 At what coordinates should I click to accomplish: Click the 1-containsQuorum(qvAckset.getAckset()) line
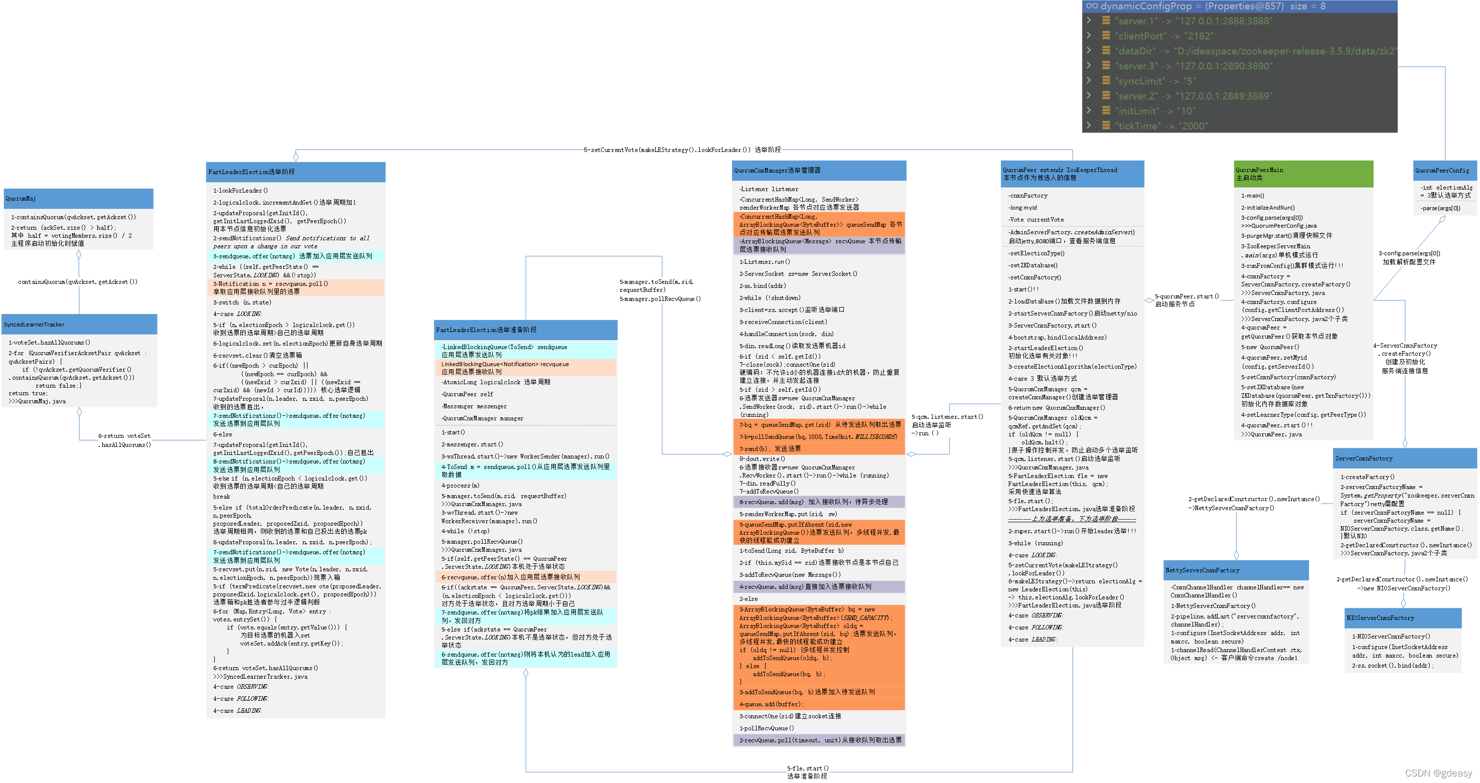[x=74, y=217]
